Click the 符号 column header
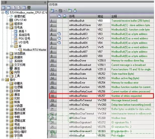Viewport: 155px width, 139px height. 72,16
